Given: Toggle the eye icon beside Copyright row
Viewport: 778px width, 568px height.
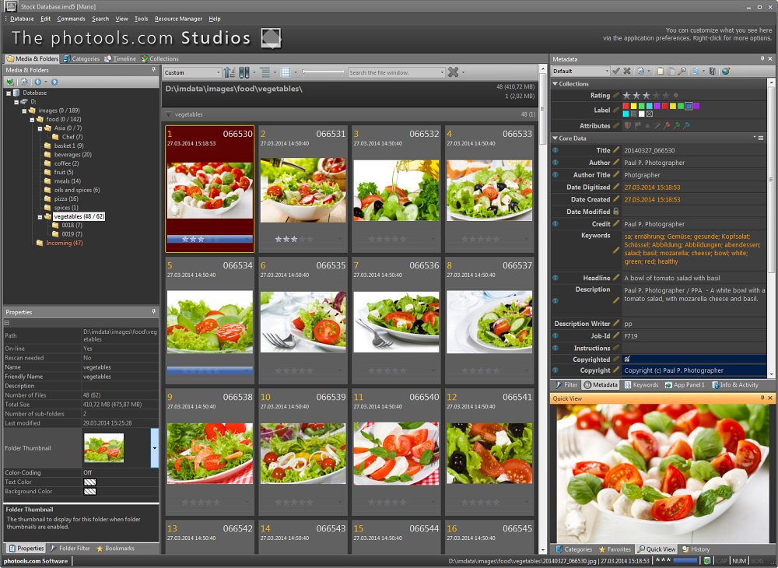Looking at the screenshot, I should pos(555,370).
